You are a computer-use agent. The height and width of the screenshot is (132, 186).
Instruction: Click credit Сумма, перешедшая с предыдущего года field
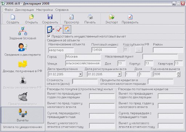(x=171, y=116)
